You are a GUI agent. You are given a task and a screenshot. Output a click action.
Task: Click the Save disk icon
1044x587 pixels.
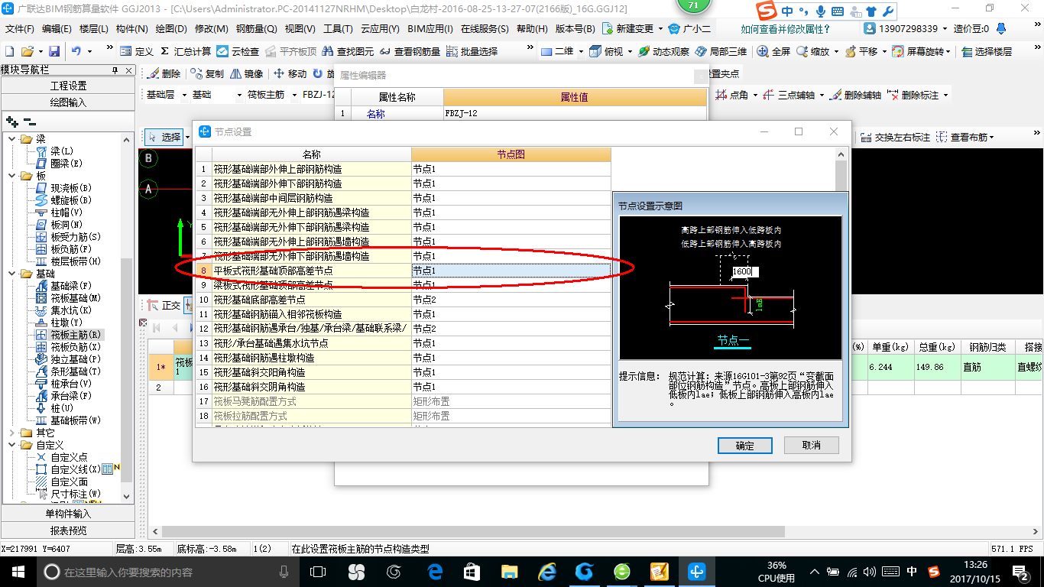point(54,51)
